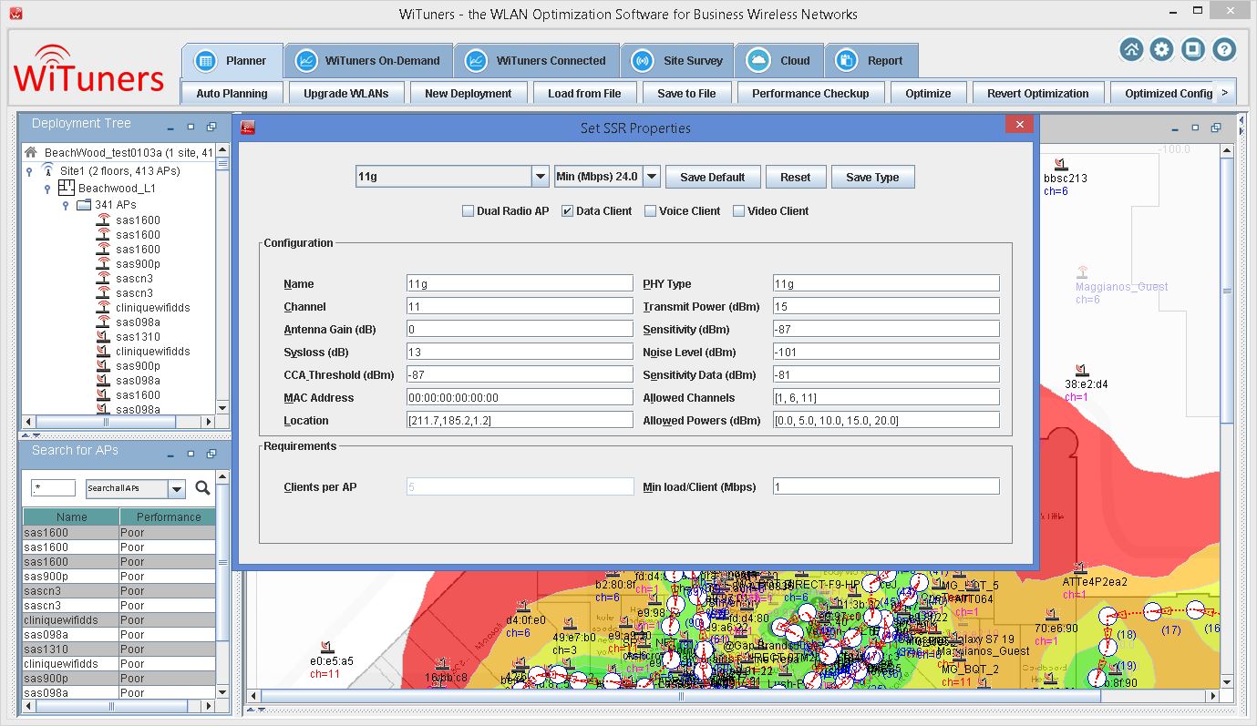Image resolution: width=1257 pixels, height=726 pixels.
Task: Select the 70:e6:90 AP on map
Action: click(1052, 615)
